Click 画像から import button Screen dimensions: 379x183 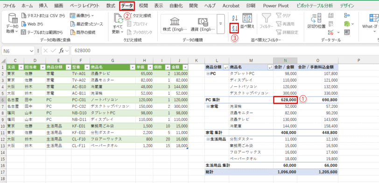pos(82,16)
